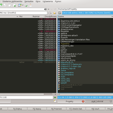Click the equals '=' panel sync button

(x=48, y=9)
